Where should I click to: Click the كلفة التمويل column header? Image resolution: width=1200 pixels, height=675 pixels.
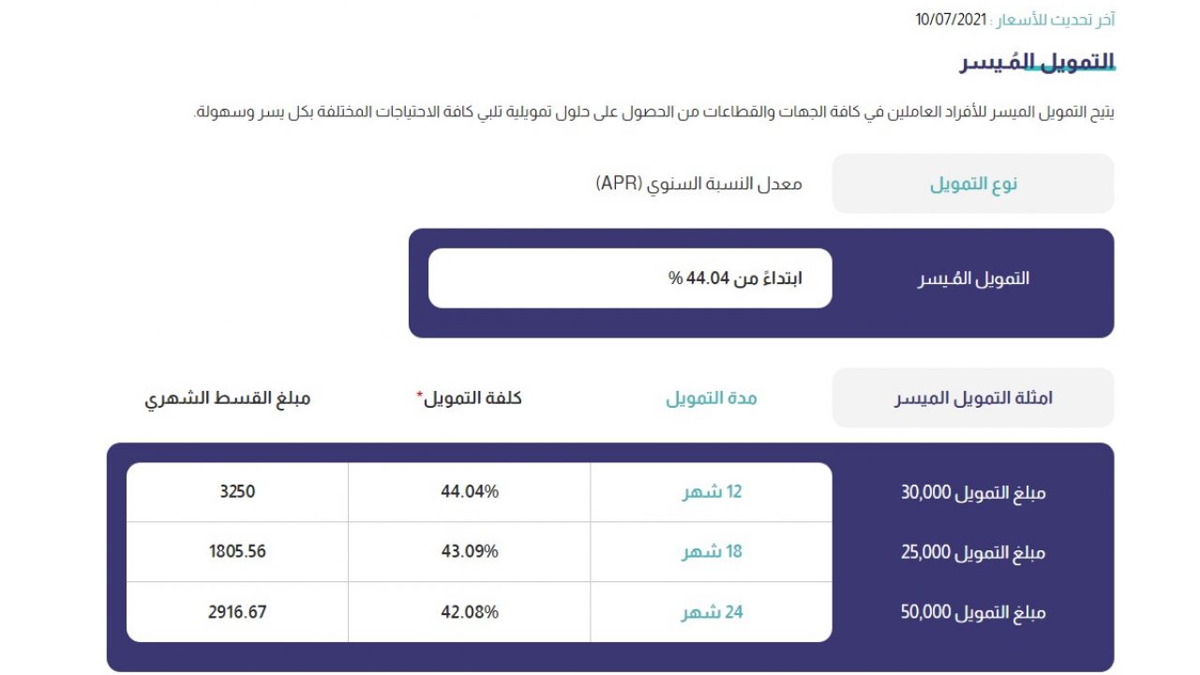point(469,398)
